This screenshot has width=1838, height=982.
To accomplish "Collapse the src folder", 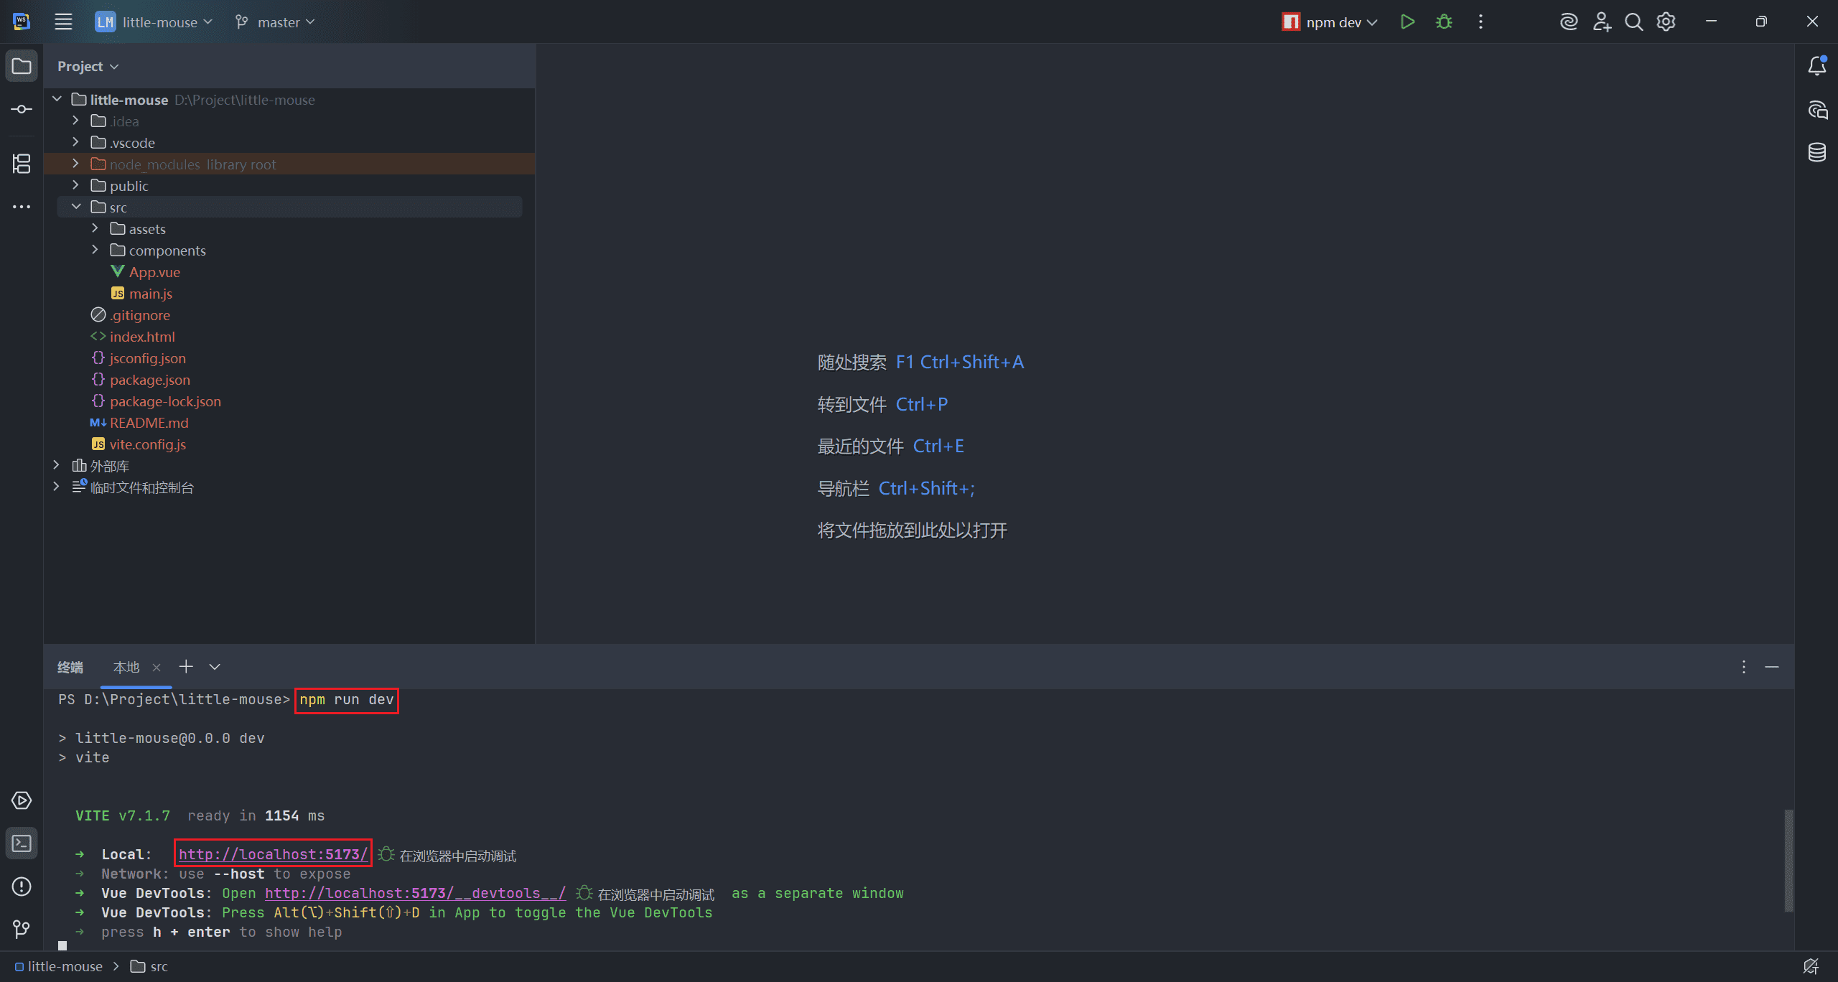I will (x=76, y=207).
